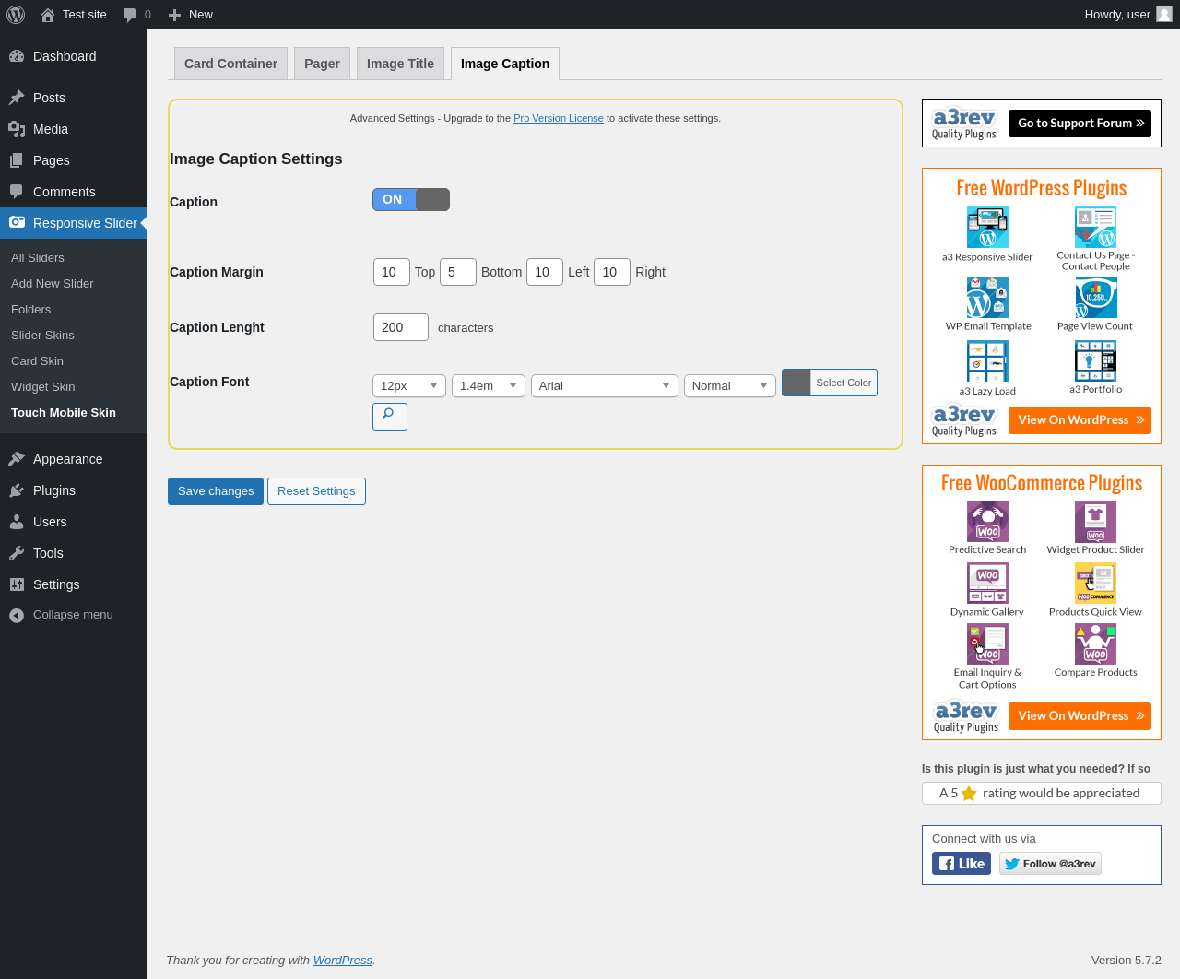Viewport: 1180px width, 979px height.
Task: Click Go to Support Forum button
Action: pos(1080,124)
